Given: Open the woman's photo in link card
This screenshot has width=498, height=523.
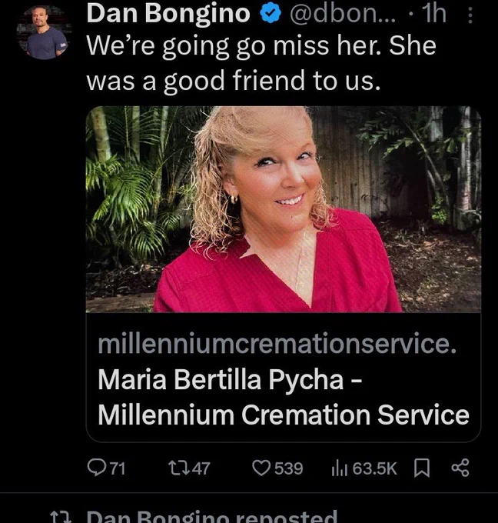Looking at the screenshot, I should [284, 209].
